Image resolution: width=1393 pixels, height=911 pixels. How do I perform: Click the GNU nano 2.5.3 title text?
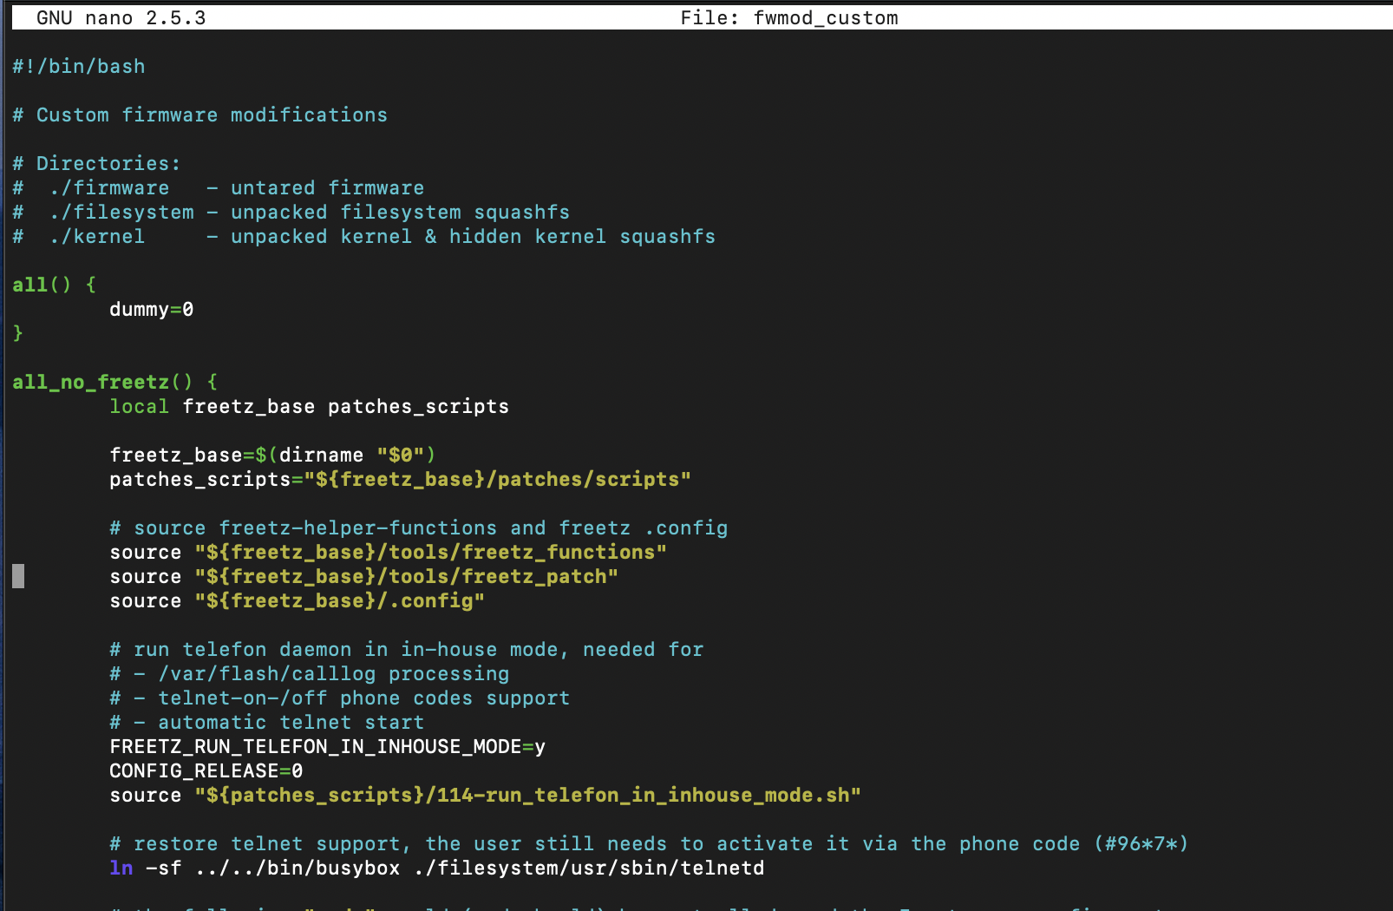[x=121, y=18]
